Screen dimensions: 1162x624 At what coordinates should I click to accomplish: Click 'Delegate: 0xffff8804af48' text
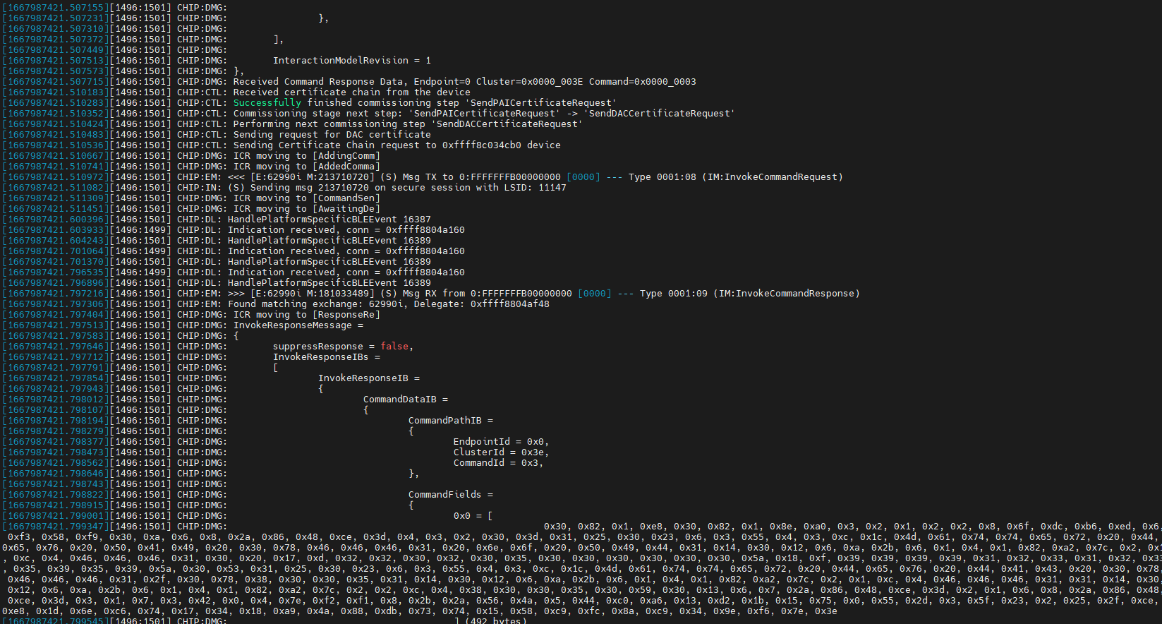pos(482,304)
